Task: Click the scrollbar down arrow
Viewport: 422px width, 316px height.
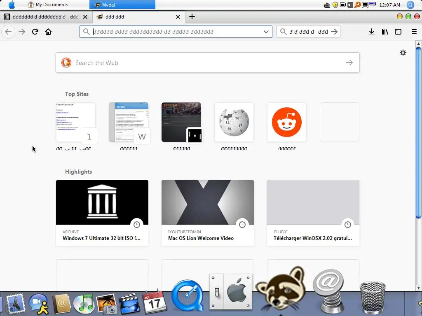Action: [418, 288]
